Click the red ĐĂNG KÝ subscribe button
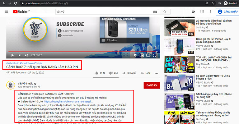This screenshot has width=239, height=124. 152,85
